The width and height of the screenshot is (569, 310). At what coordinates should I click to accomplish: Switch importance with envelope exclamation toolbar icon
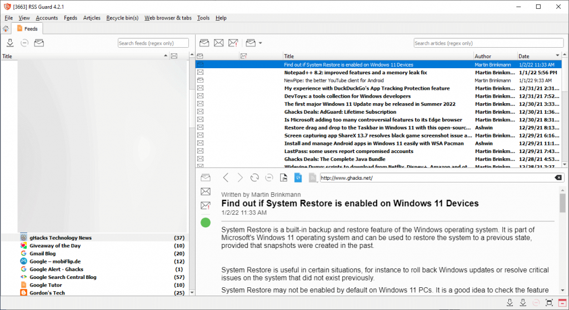pyautogui.click(x=233, y=43)
